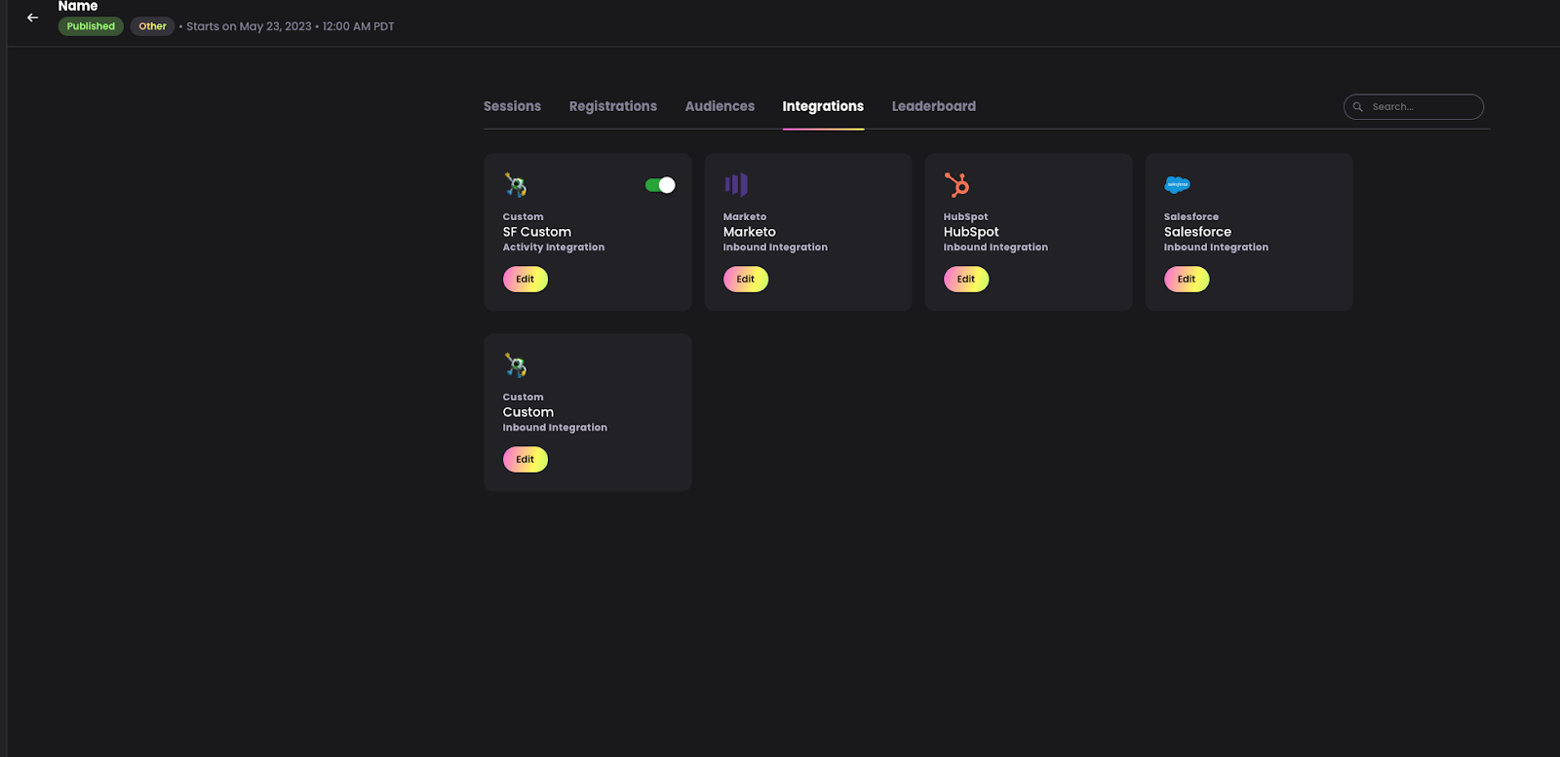Click the event start date text

(x=291, y=26)
